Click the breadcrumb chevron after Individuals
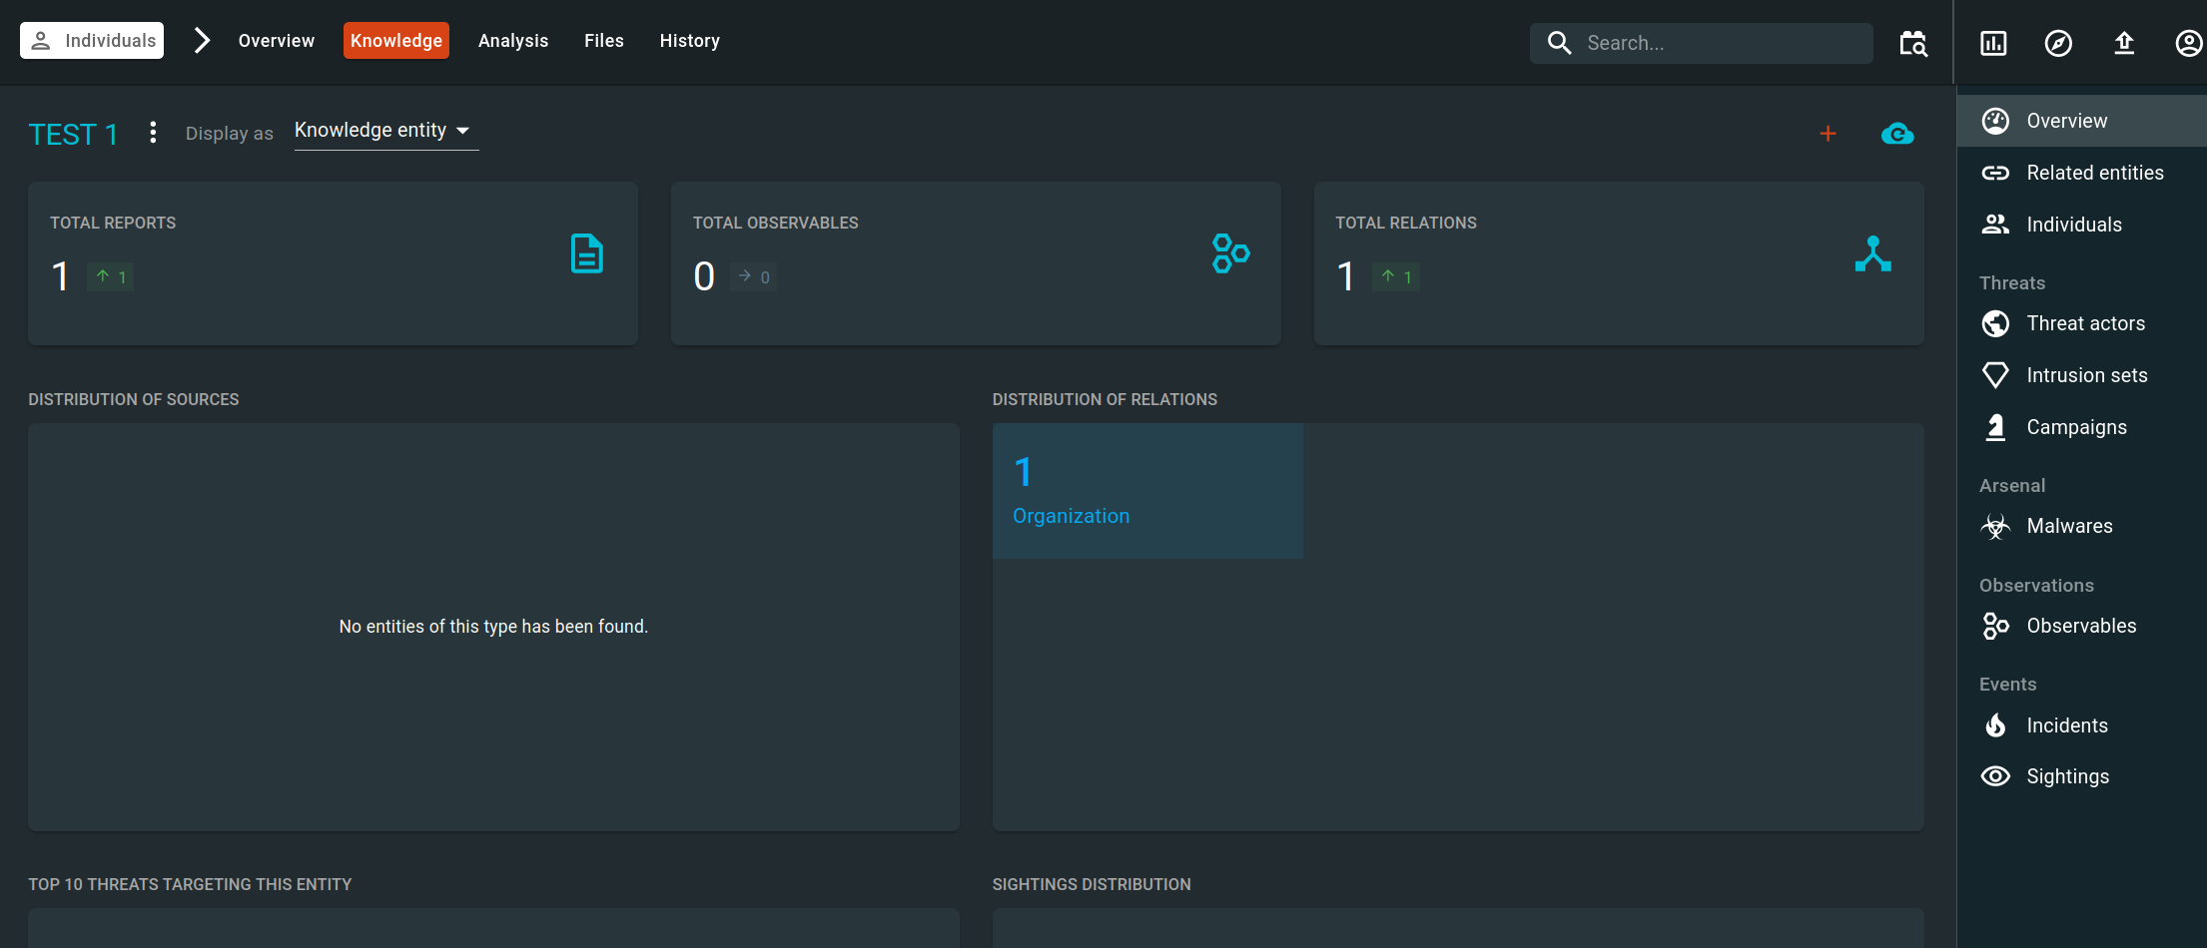This screenshot has width=2207, height=948. click(x=202, y=41)
